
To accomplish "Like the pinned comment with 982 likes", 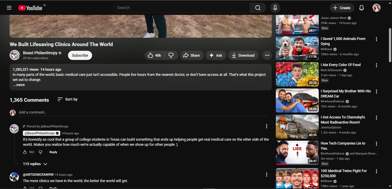I will click(x=25, y=152).
